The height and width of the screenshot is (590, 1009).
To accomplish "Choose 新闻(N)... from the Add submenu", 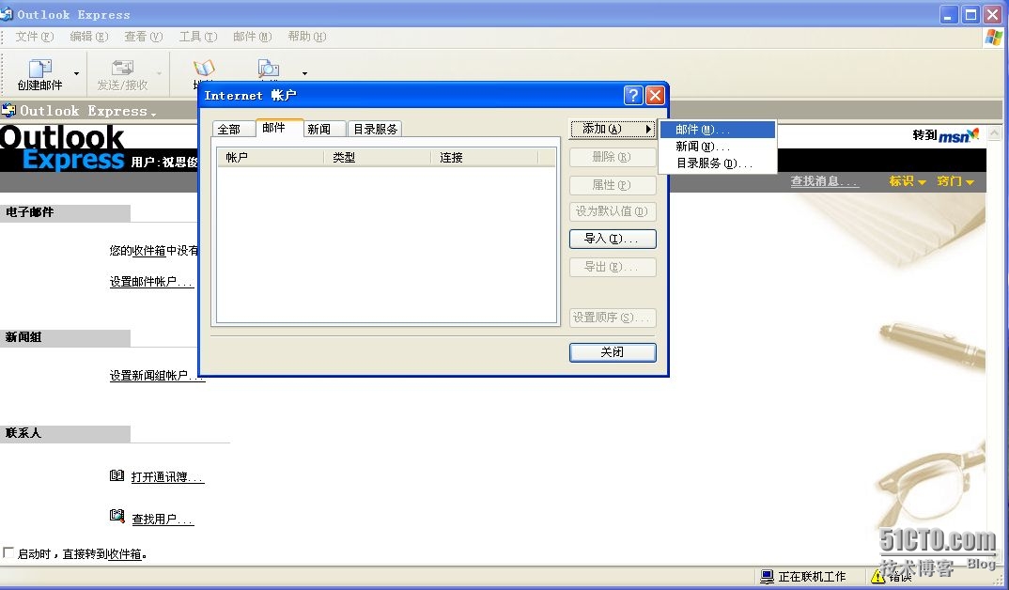I will 718,147.
